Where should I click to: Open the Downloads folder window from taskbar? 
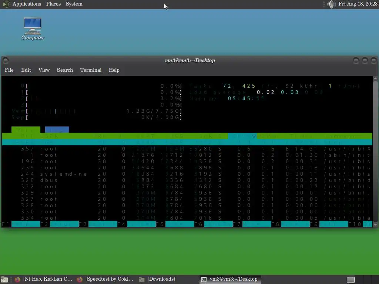157,279
